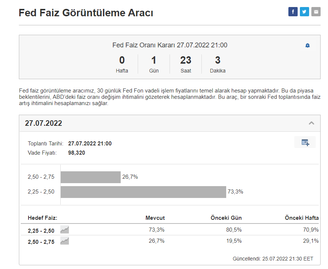
Task: Click the Vade Fiyatı value 98,320
Action: (x=77, y=152)
